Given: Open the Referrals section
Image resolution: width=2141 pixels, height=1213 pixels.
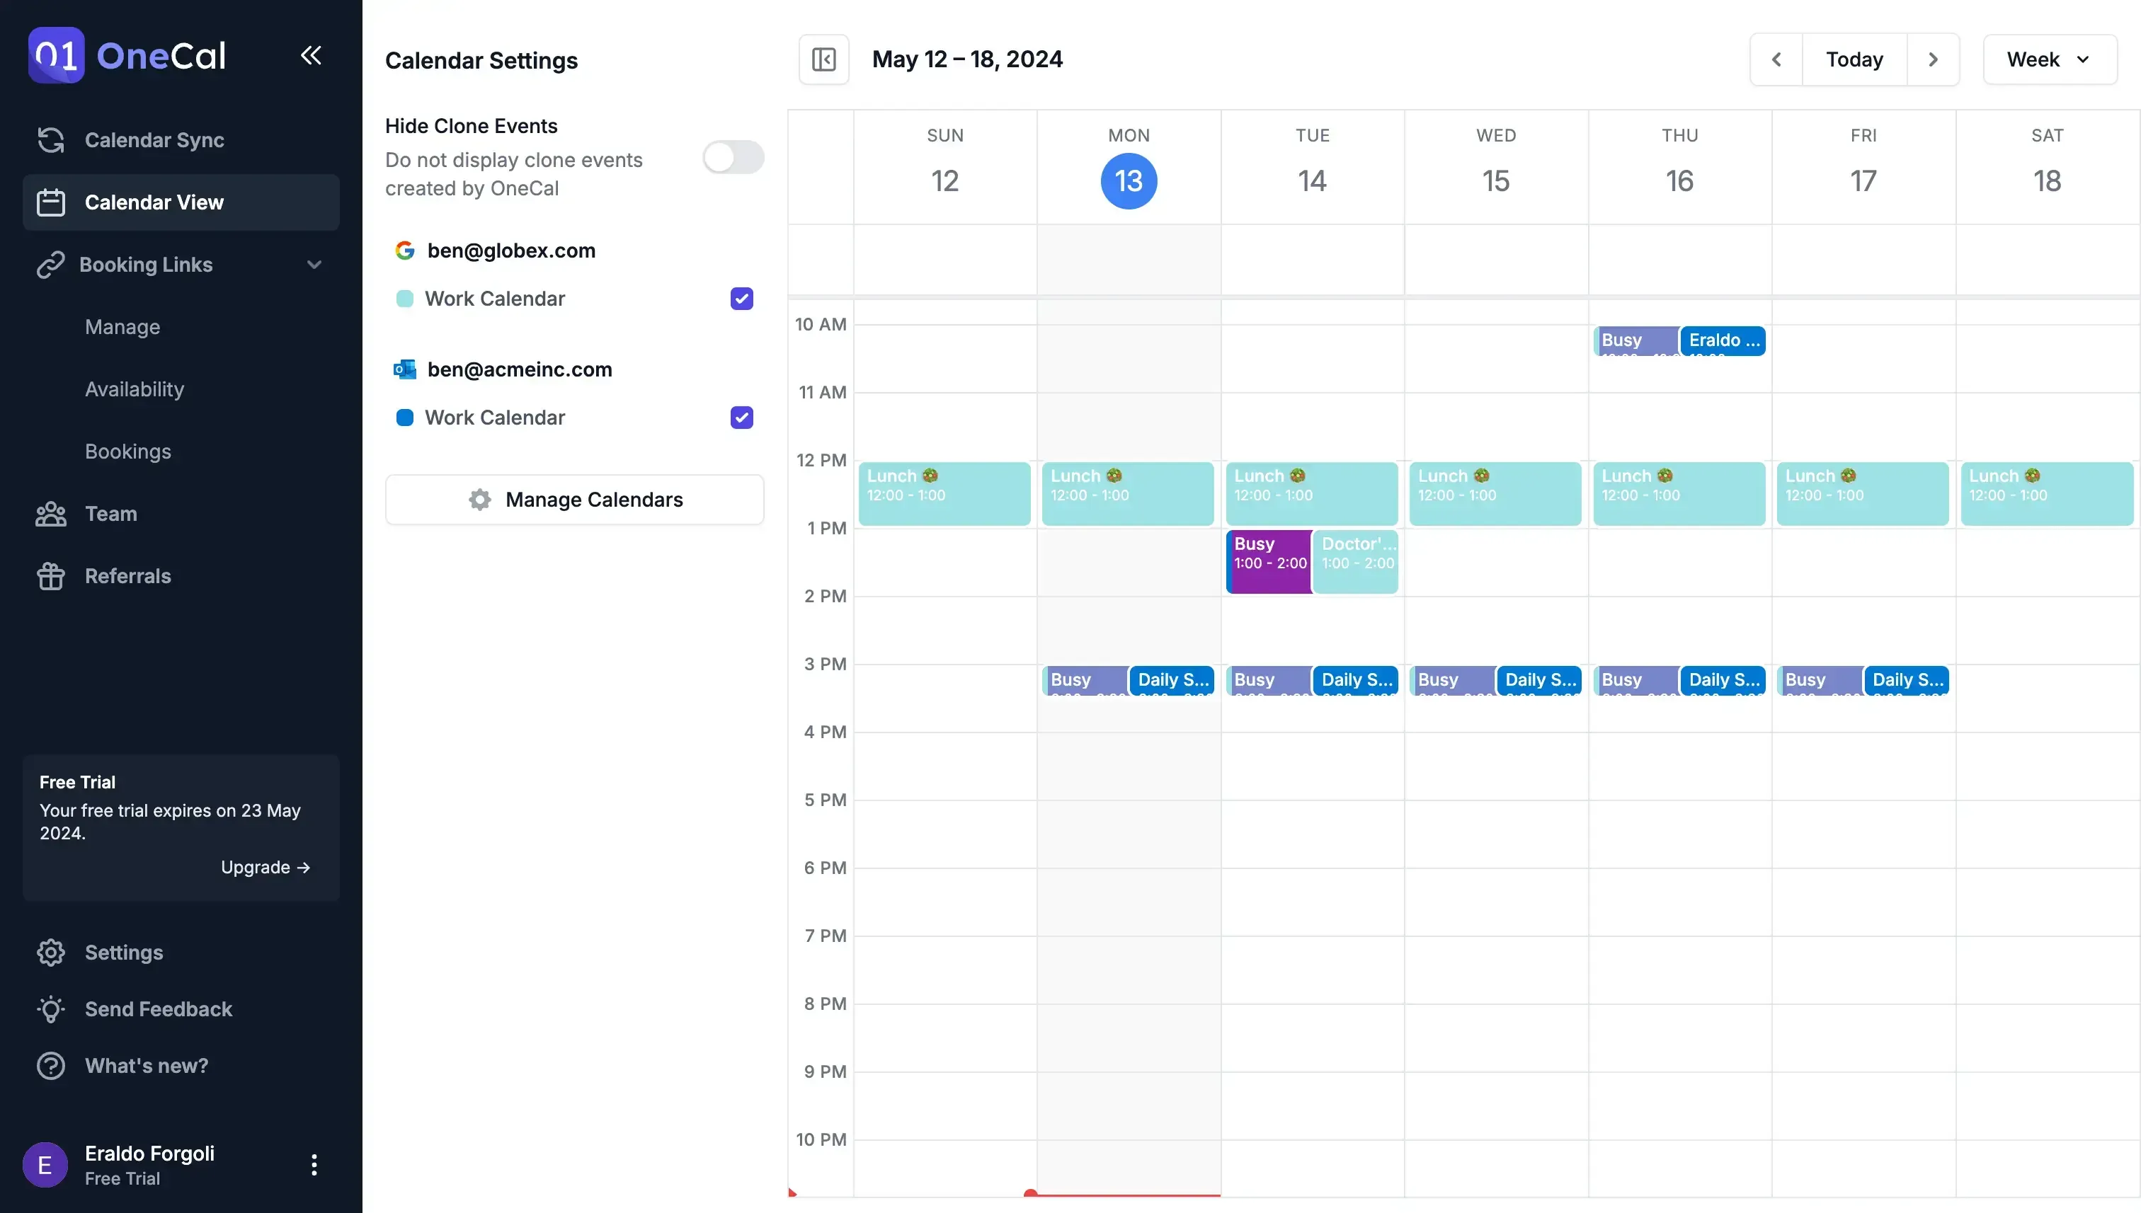Looking at the screenshot, I should [127, 575].
